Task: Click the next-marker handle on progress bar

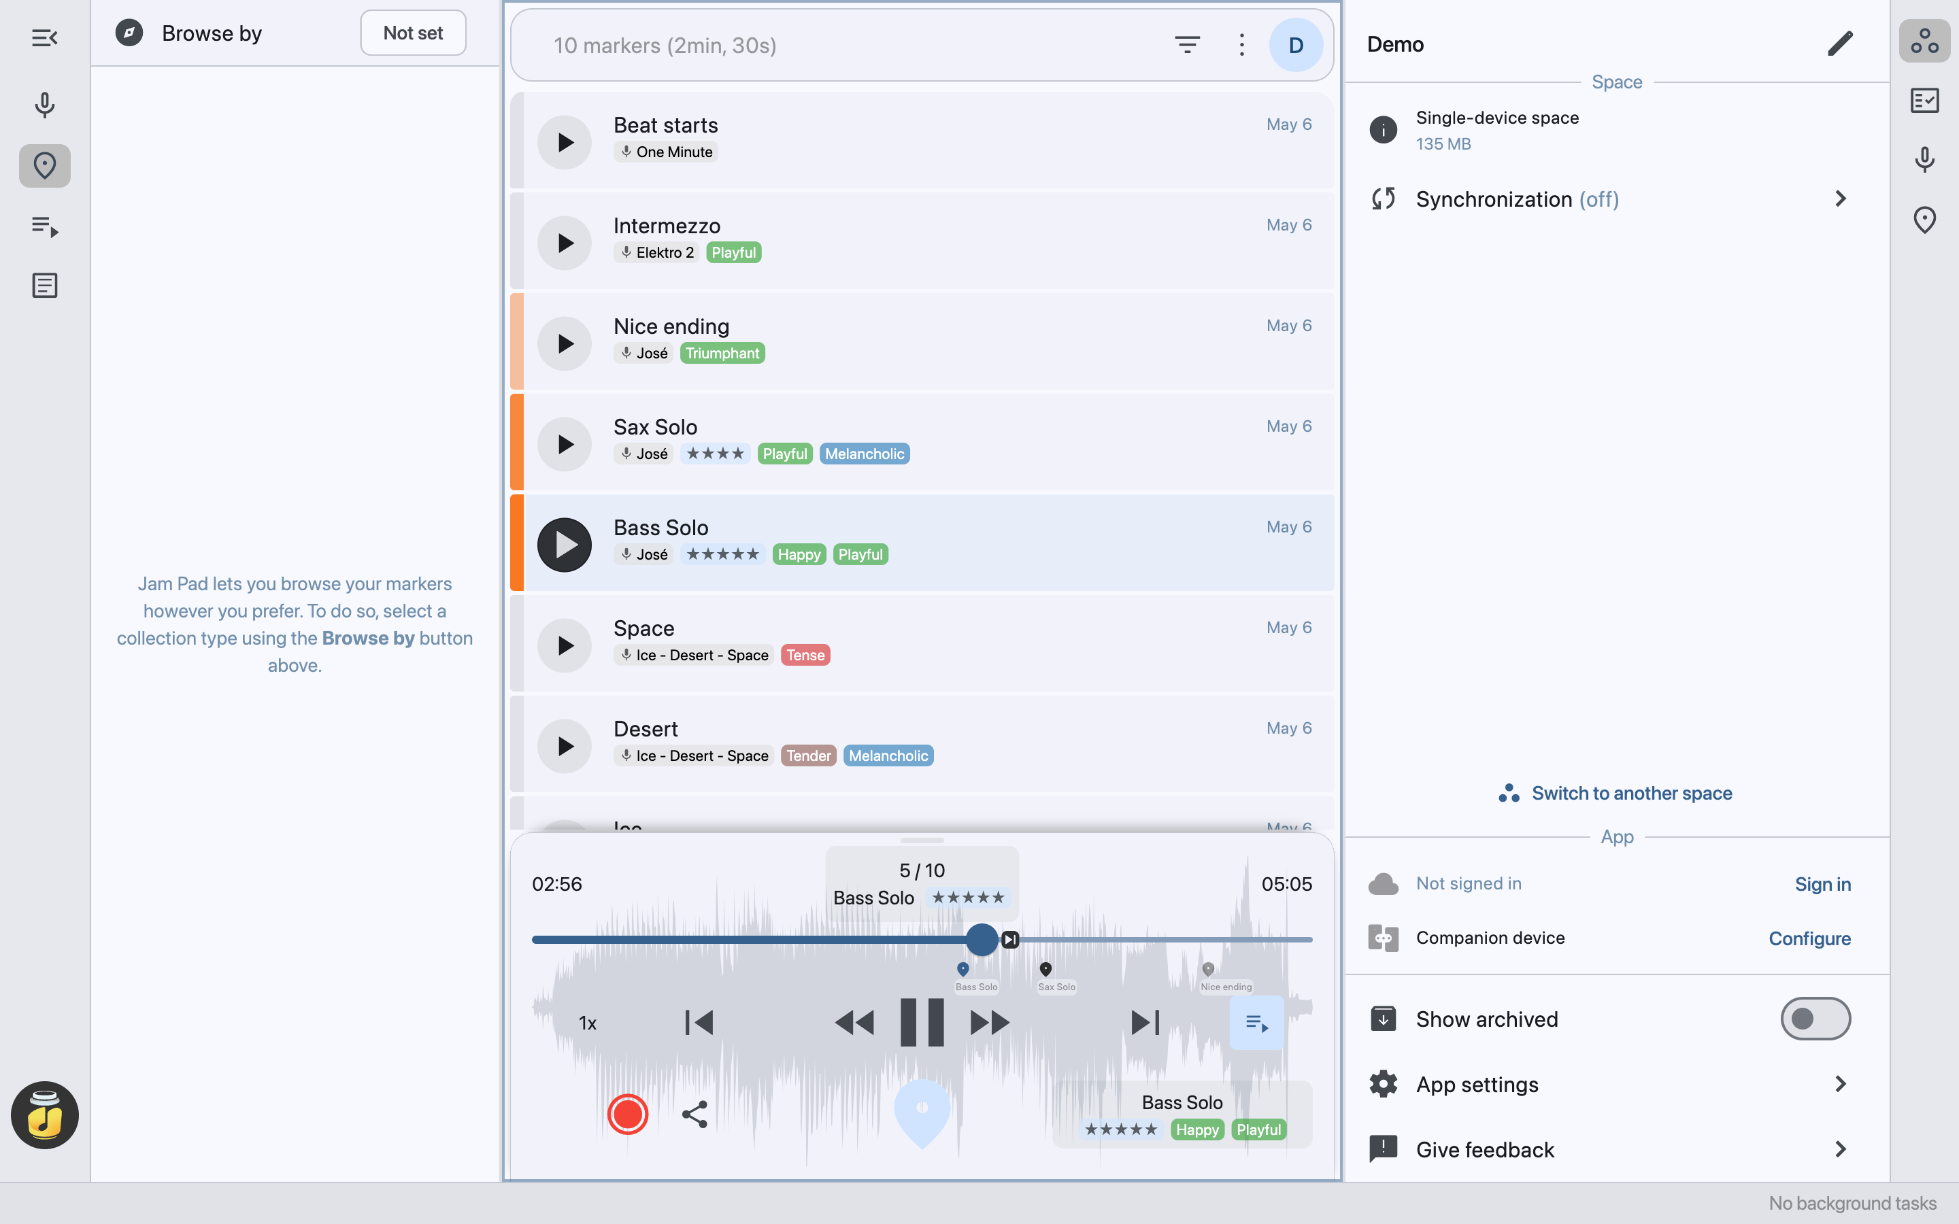Action: 1009,940
